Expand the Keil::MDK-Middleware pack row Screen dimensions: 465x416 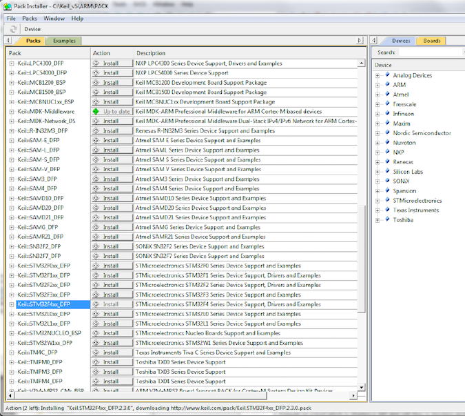tap(11, 112)
